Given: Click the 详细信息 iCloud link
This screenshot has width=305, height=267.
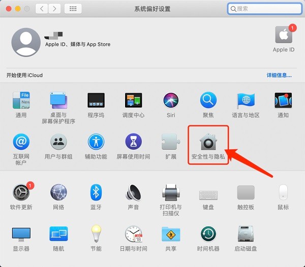Looking at the screenshot, I should pyautogui.click(x=279, y=75).
